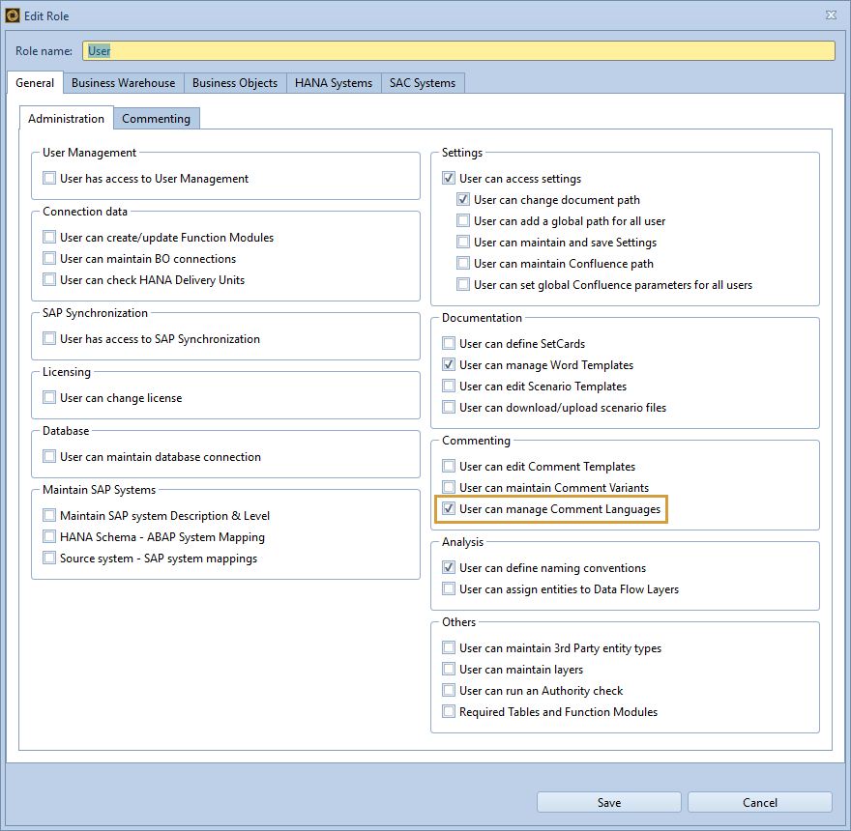Uncheck 'User can access settings'
This screenshot has height=831, width=851.
[x=449, y=178]
